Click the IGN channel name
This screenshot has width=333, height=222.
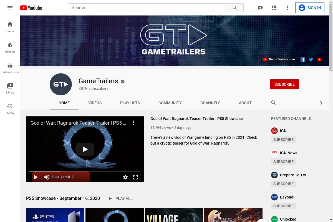click(283, 131)
